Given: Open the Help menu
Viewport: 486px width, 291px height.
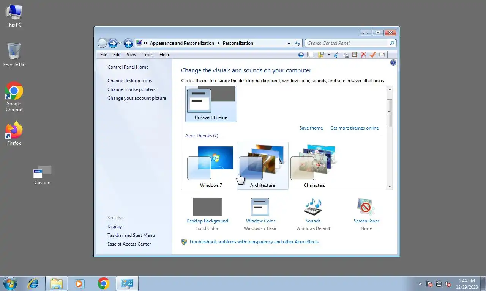Looking at the screenshot, I should point(164,55).
